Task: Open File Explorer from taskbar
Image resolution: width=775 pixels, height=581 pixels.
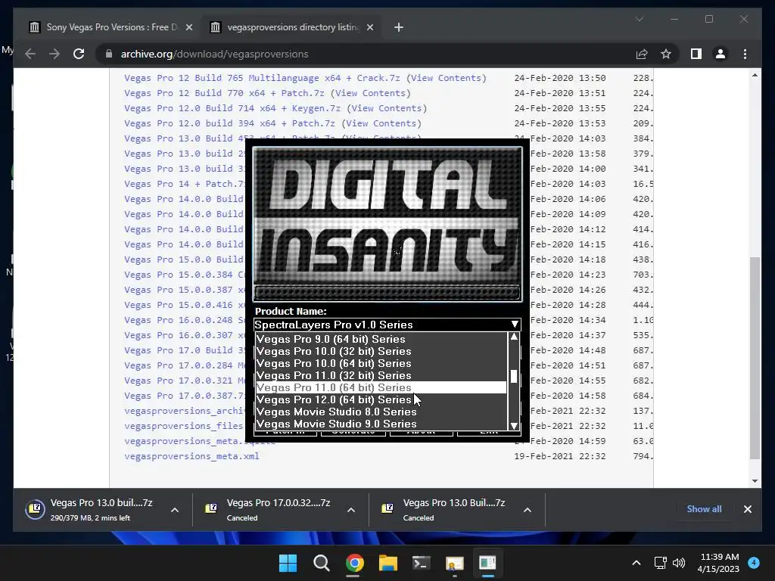Action: 388,563
